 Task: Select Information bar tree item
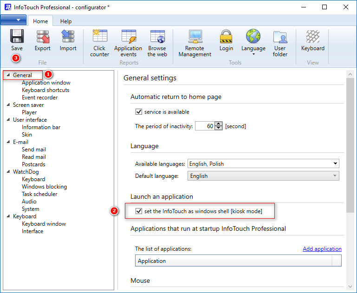point(41,127)
